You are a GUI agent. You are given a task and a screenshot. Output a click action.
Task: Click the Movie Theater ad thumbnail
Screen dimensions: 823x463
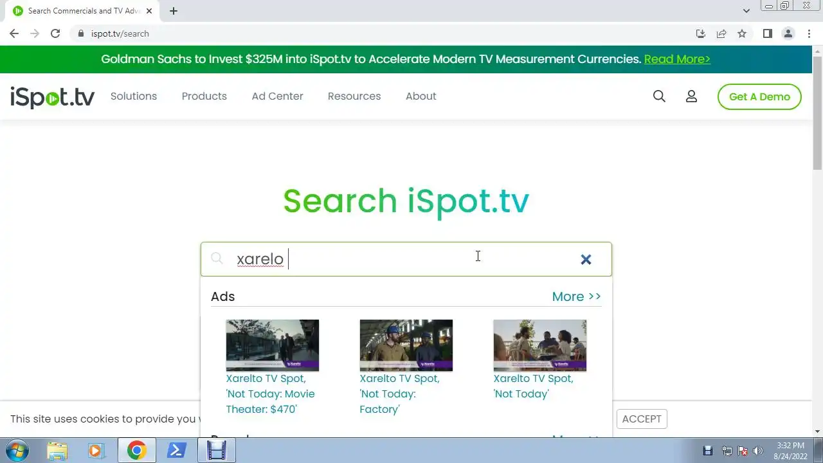pyautogui.click(x=273, y=345)
